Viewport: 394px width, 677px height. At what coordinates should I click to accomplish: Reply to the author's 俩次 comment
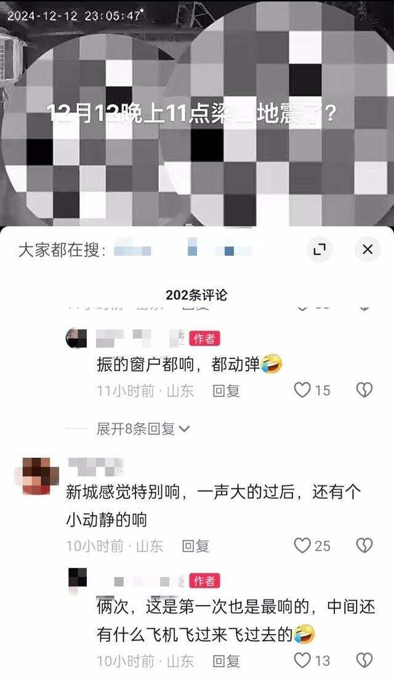pyautogui.click(x=226, y=661)
